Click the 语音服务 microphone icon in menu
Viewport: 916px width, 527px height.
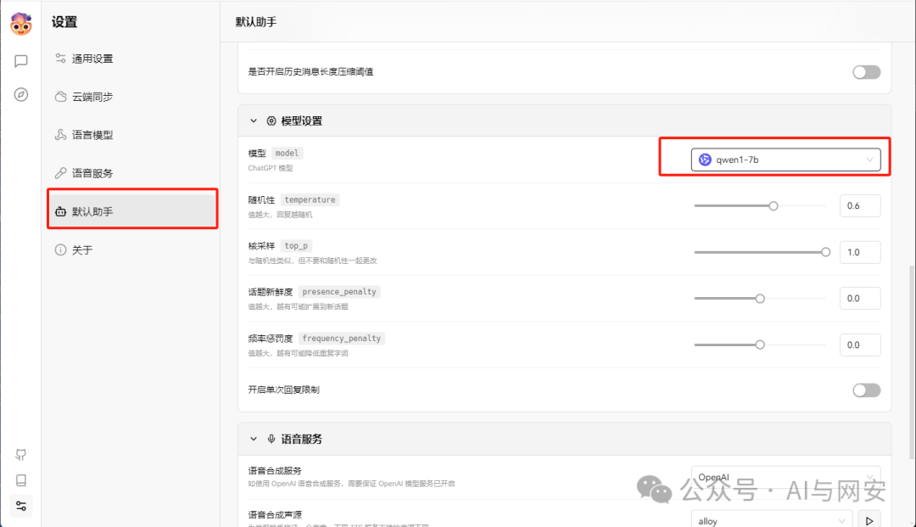pyautogui.click(x=60, y=173)
